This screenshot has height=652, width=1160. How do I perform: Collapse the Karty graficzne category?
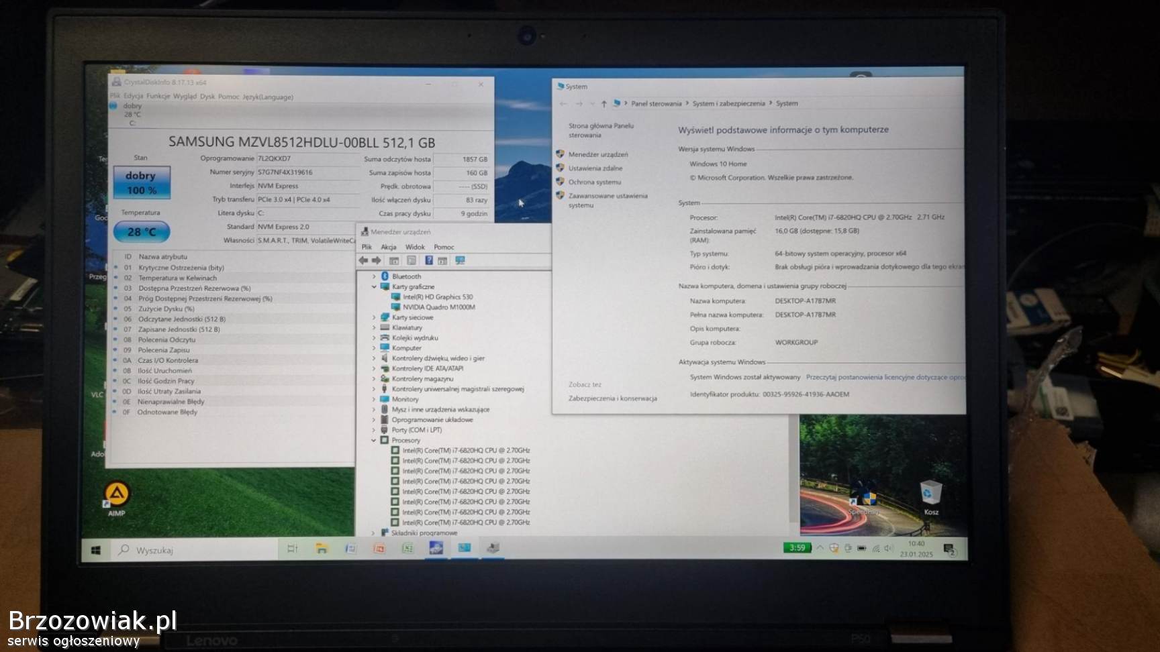point(374,286)
